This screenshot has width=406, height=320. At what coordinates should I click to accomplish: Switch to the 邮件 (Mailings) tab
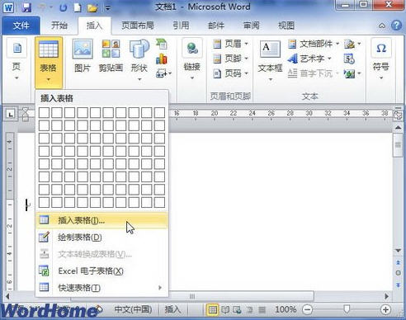216,26
